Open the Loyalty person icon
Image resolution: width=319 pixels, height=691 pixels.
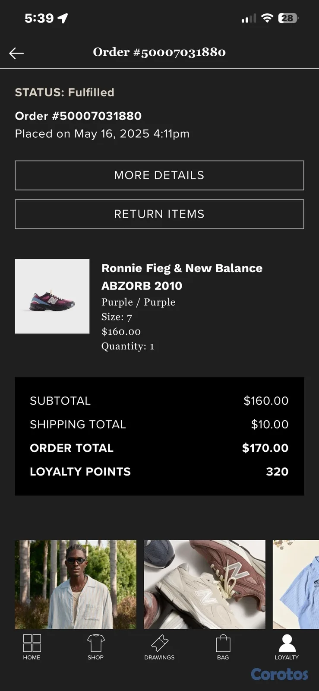(x=287, y=643)
